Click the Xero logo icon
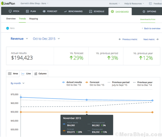Viewport: 162px width, 137px height. point(8,28)
